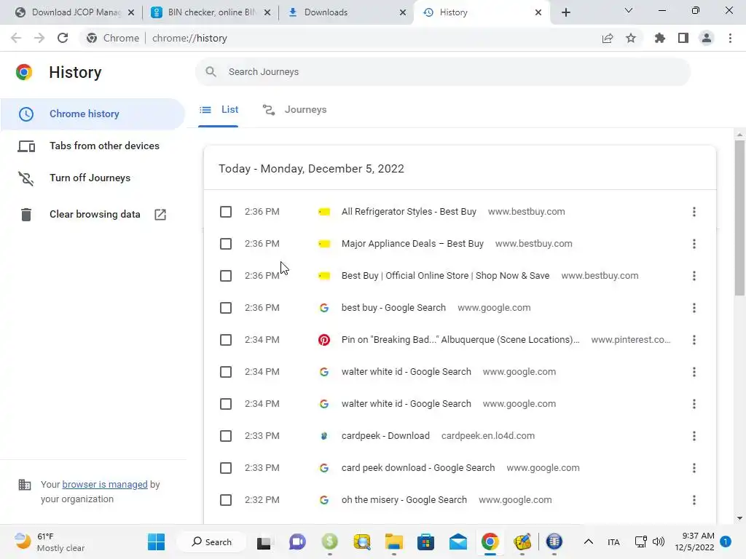Open Microsoft Store from taskbar

(x=425, y=542)
